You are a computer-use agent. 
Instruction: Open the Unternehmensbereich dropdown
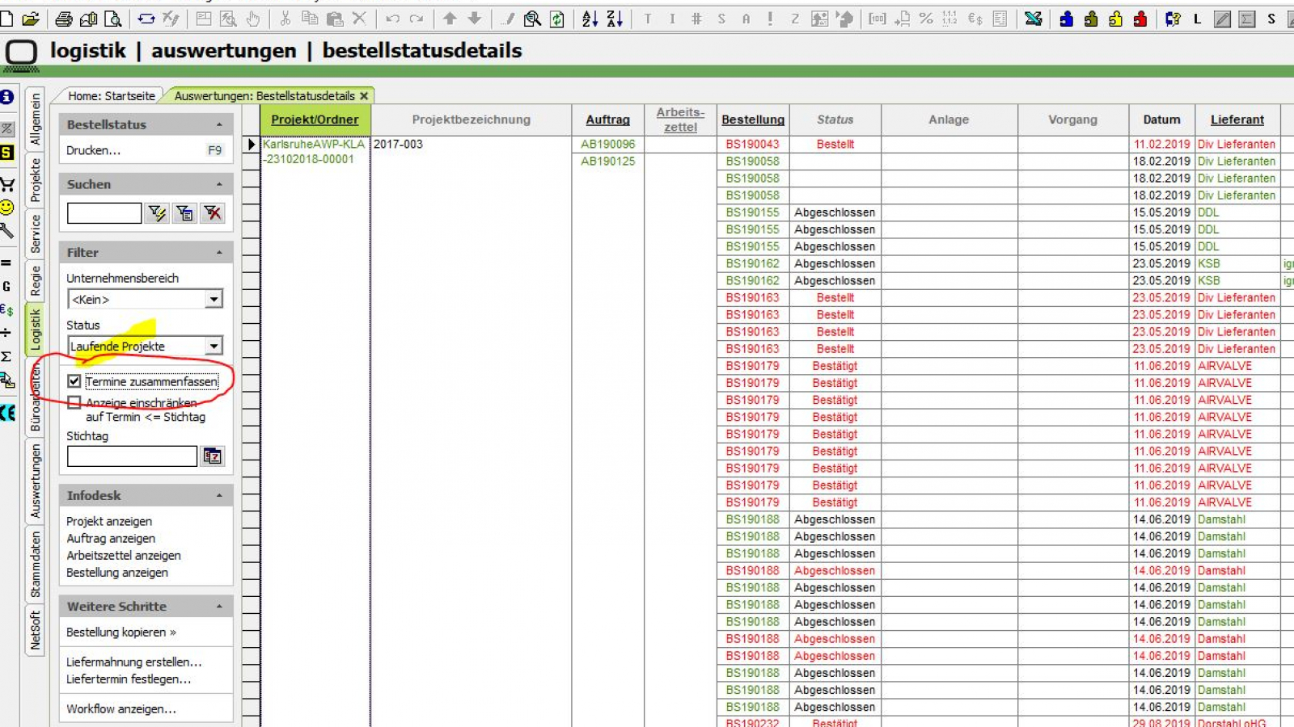click(214, 299)
